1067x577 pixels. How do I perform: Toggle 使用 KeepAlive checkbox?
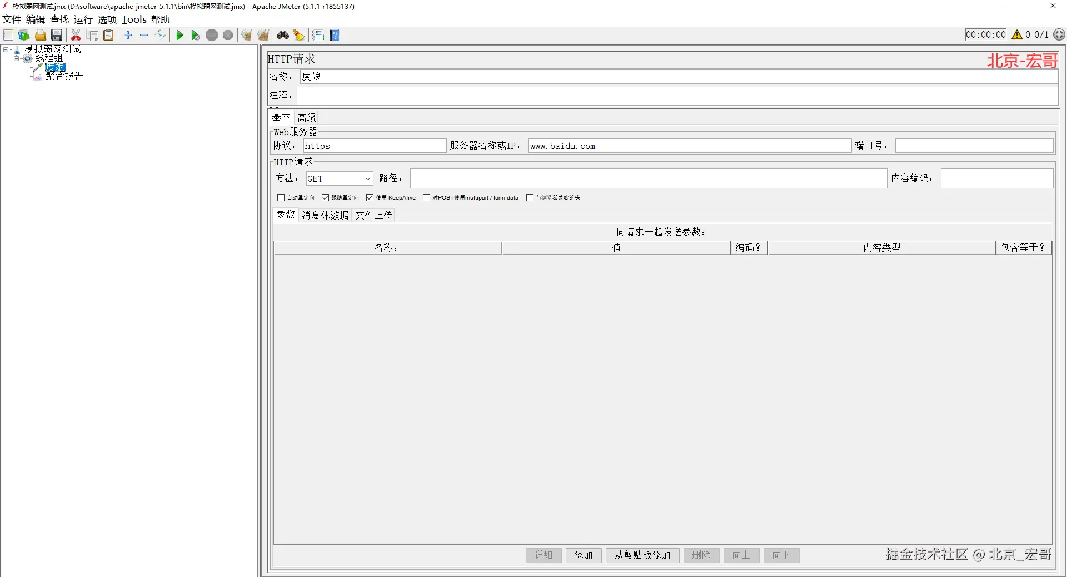coord(370,197)
